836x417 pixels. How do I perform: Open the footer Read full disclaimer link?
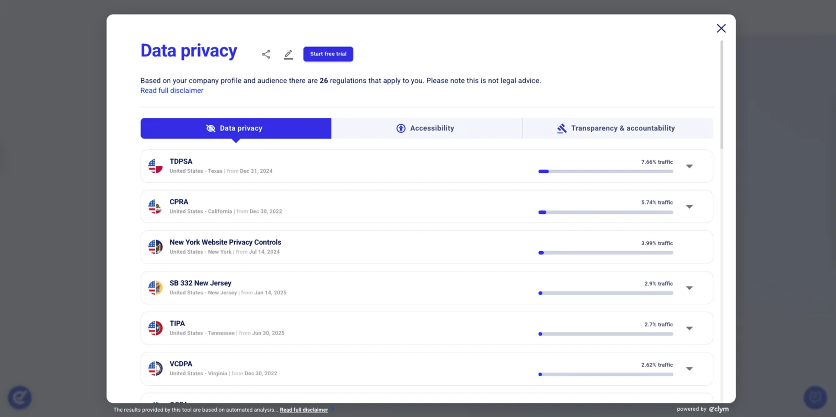pos(304,410)
